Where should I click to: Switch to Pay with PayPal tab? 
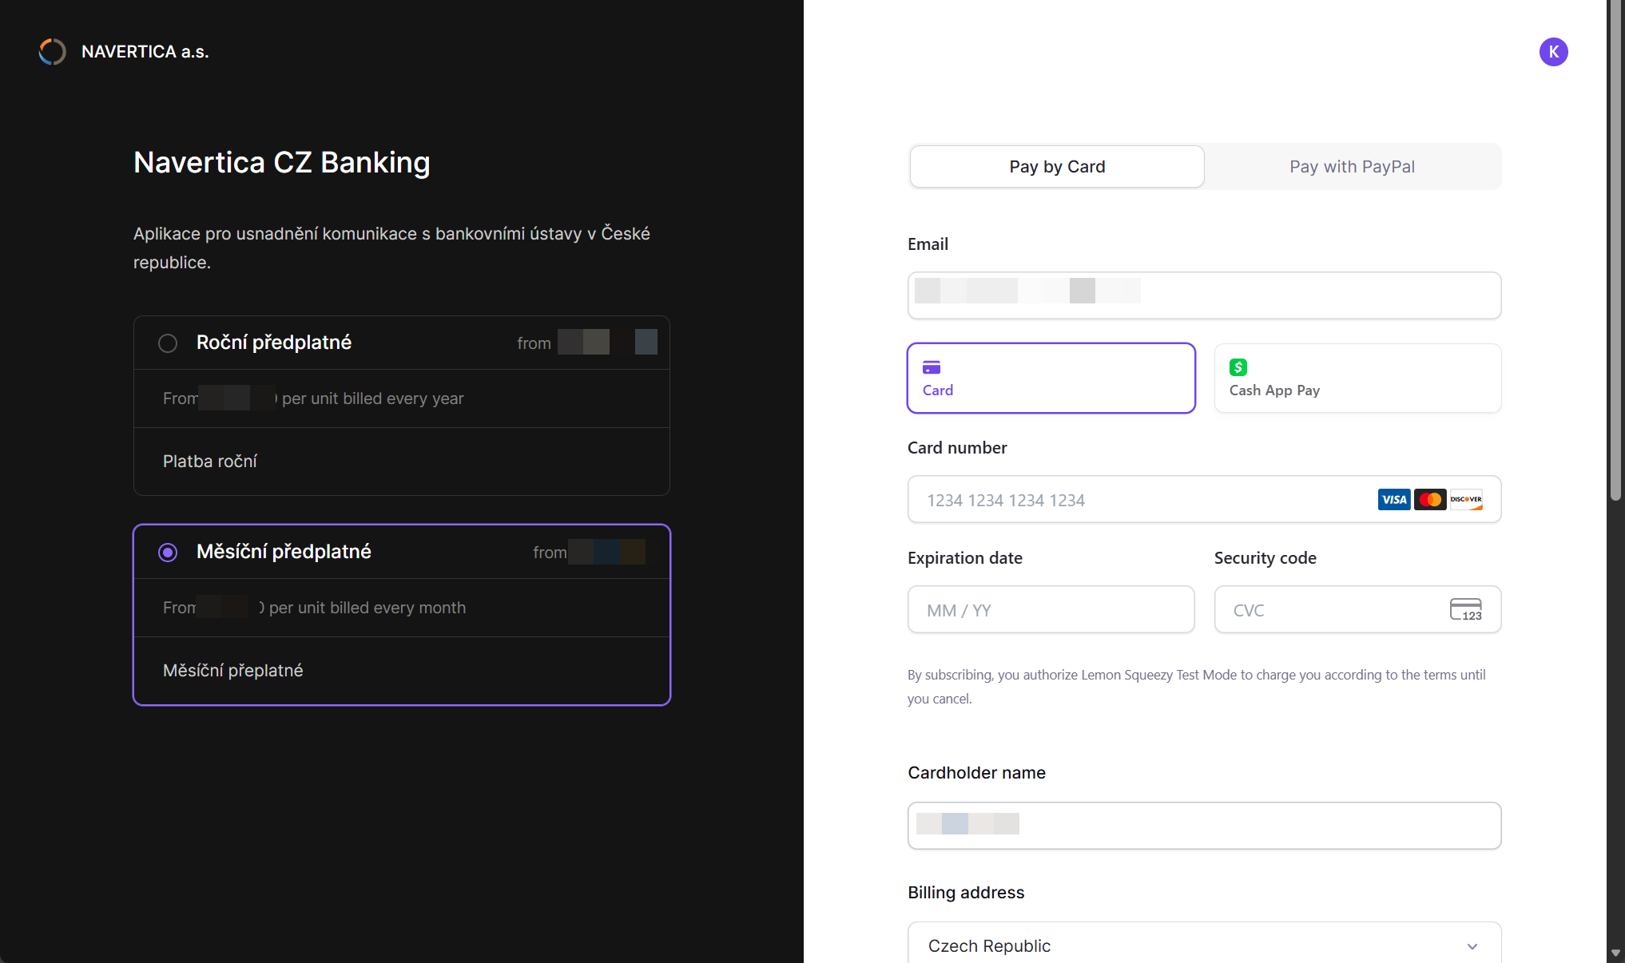tap(1352, 167)
